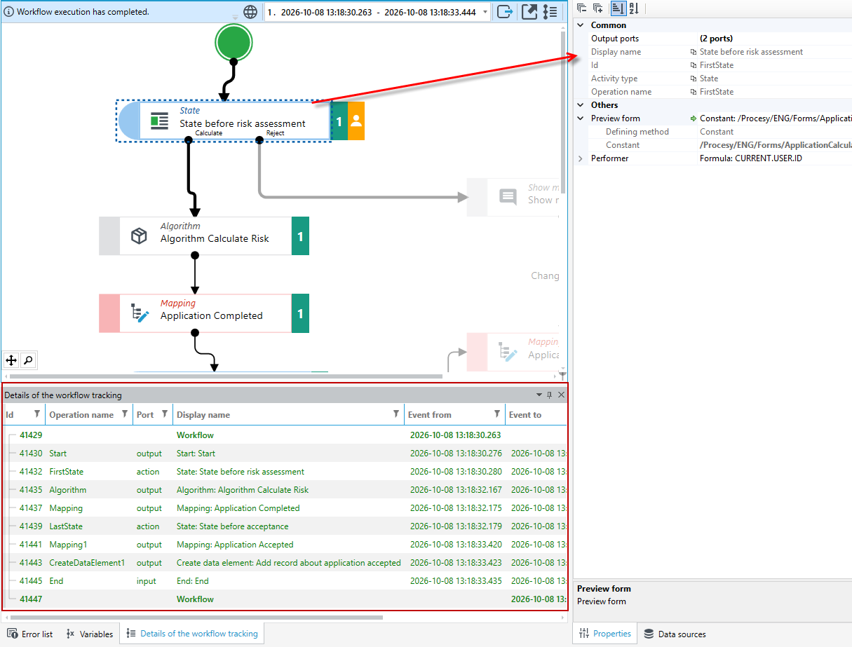Collapse the Common properties section
The height and width of the screenshot is (647, 852).
(x=580, y=25)
